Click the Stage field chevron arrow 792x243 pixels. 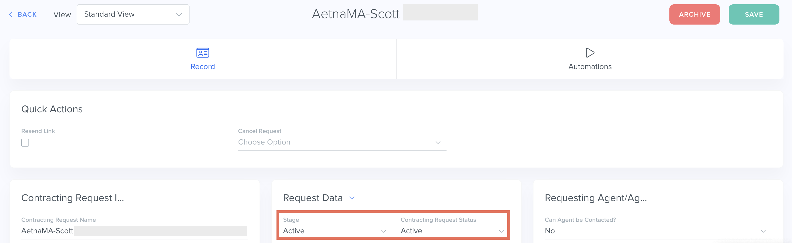(383, 231)
